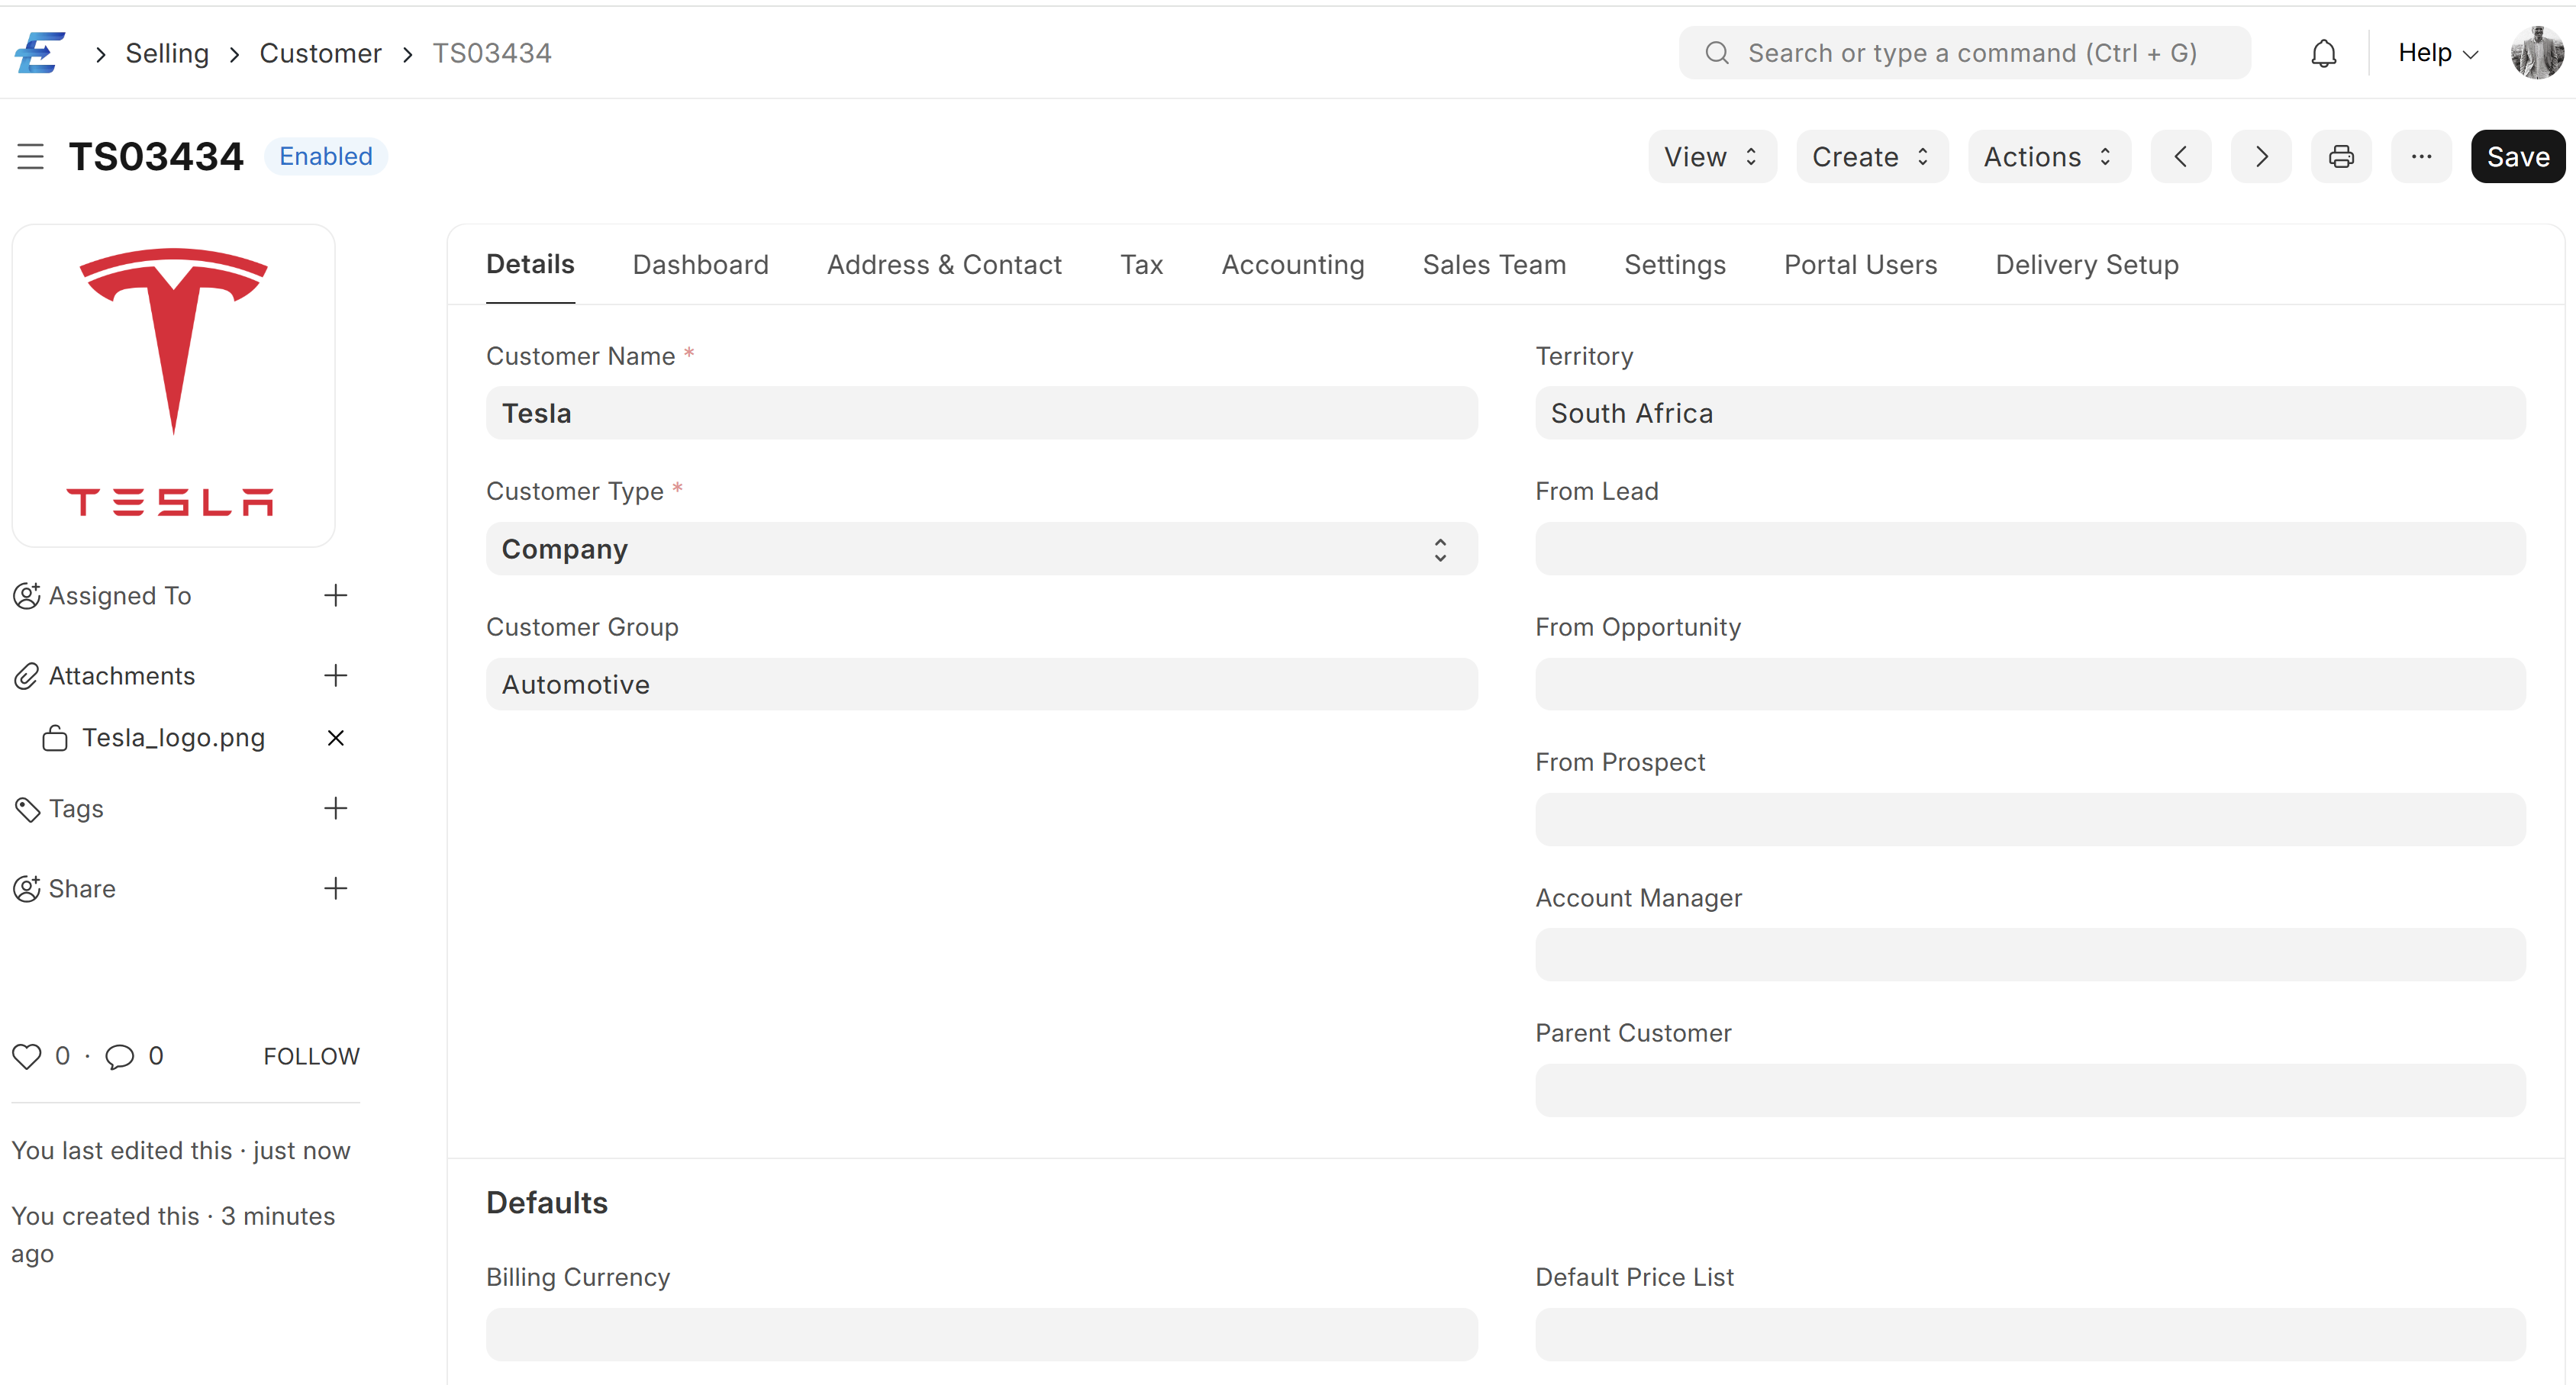Image resolution: width=2576 pixels, height=1385 pixels.
Task: Click the Tesla logo image thumbnail
Action: click(173, 385)
